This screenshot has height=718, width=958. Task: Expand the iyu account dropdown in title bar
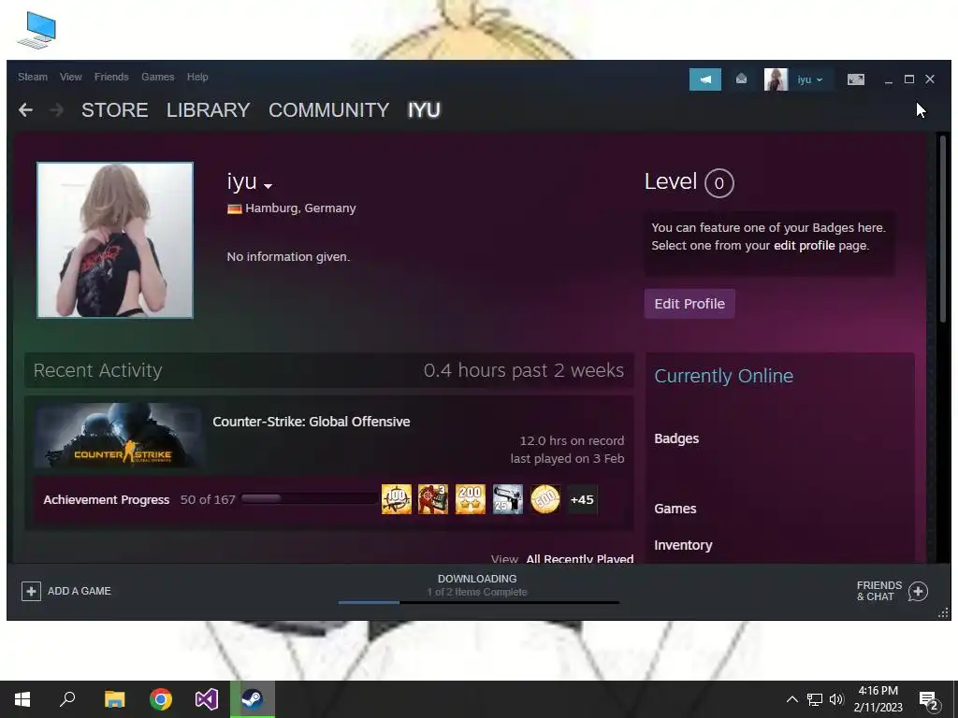[x=810, y=79]
